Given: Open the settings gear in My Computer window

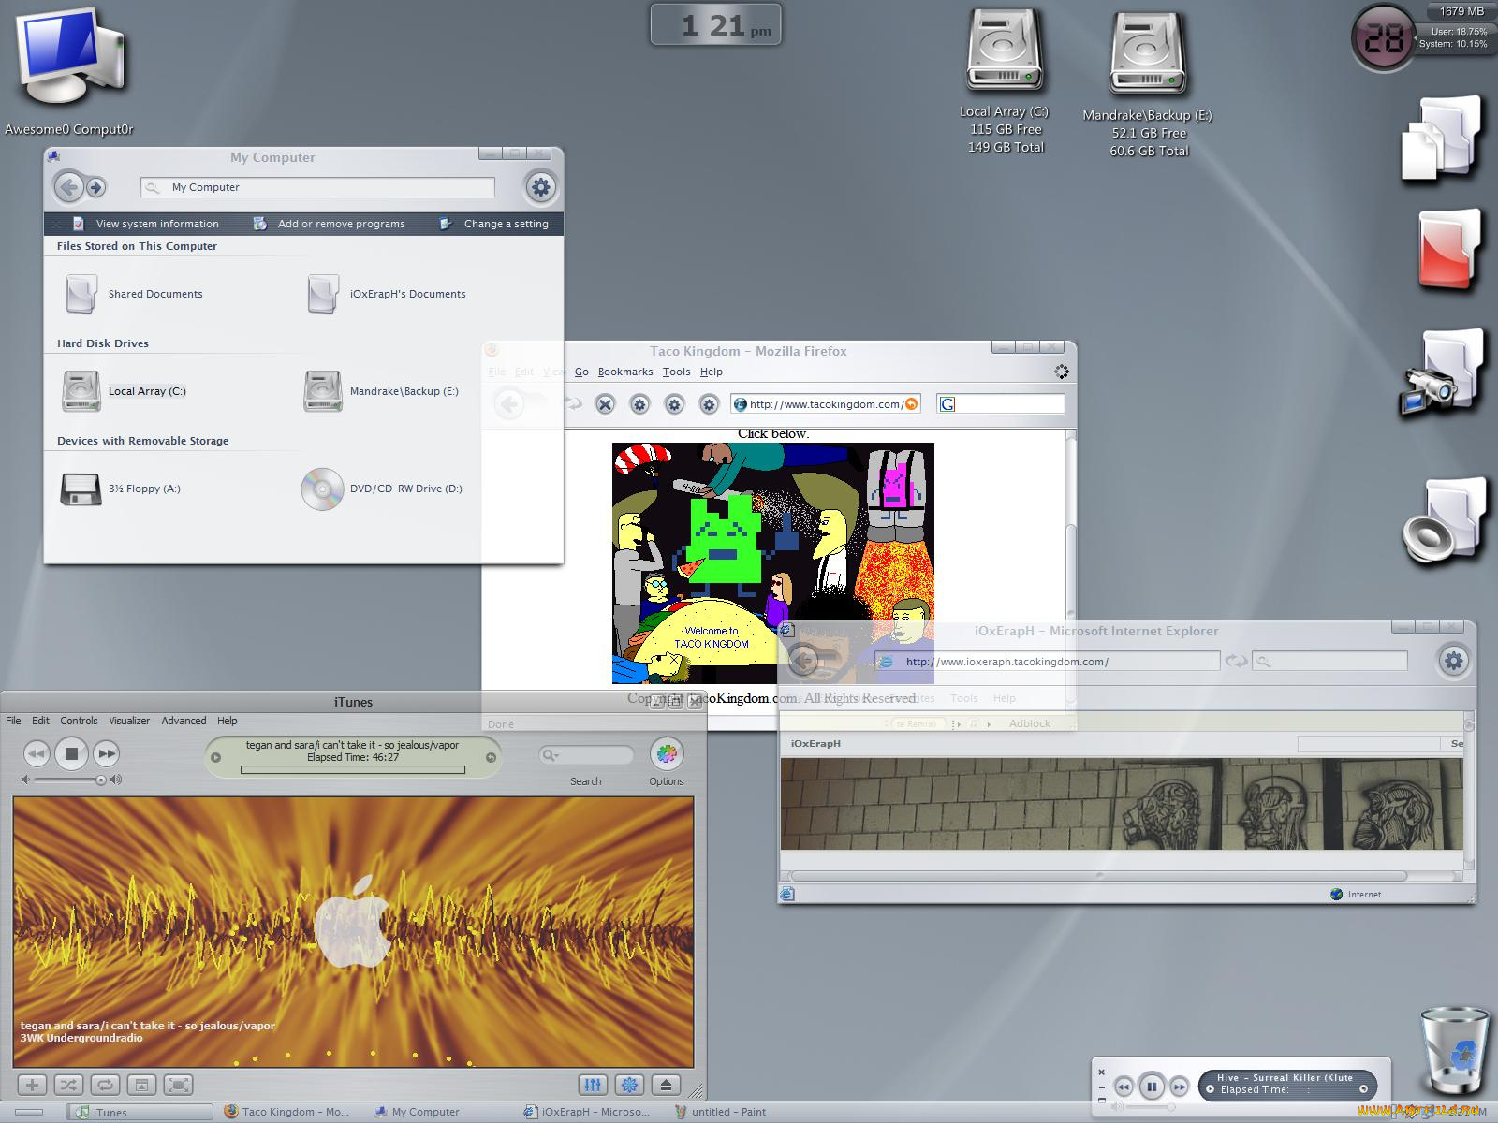Looking at the screenshot, I should pyautogui.click(x=540, y=187).
